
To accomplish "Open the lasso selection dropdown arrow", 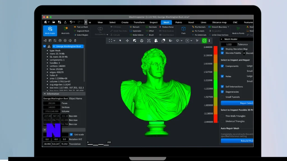I will (182, 41).
